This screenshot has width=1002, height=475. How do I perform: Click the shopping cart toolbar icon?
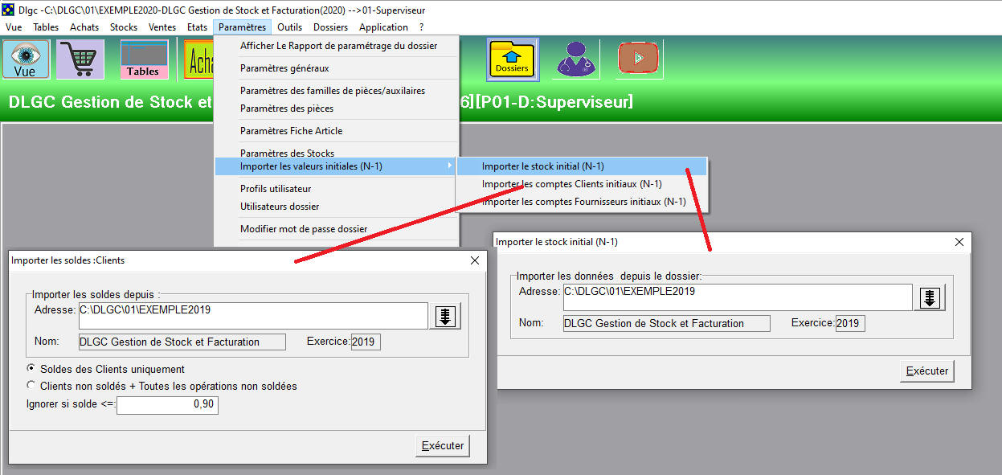(x=80, y=59)
